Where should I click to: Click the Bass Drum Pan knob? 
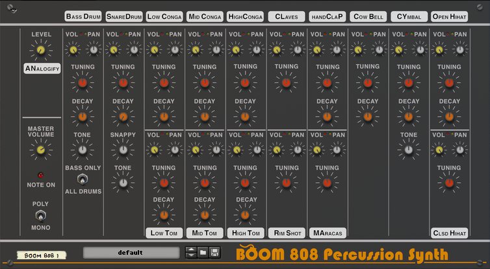(x=94, y=49)
